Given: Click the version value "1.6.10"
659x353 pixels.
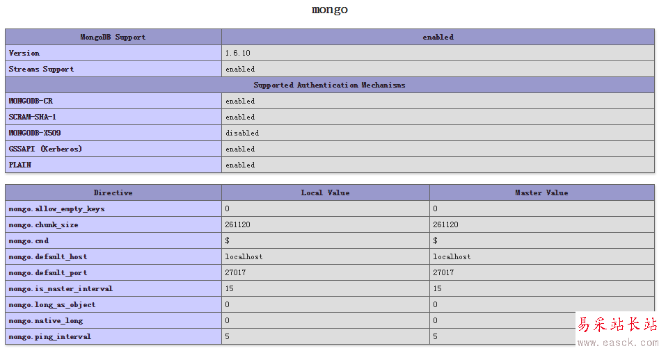Looking at the screenshot, I should pyautogui.click(x=238, y=53).
